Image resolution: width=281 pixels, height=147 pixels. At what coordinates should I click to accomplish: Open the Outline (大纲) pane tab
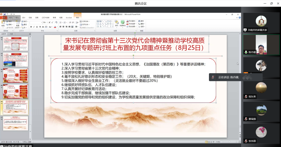tap(11, 34)
